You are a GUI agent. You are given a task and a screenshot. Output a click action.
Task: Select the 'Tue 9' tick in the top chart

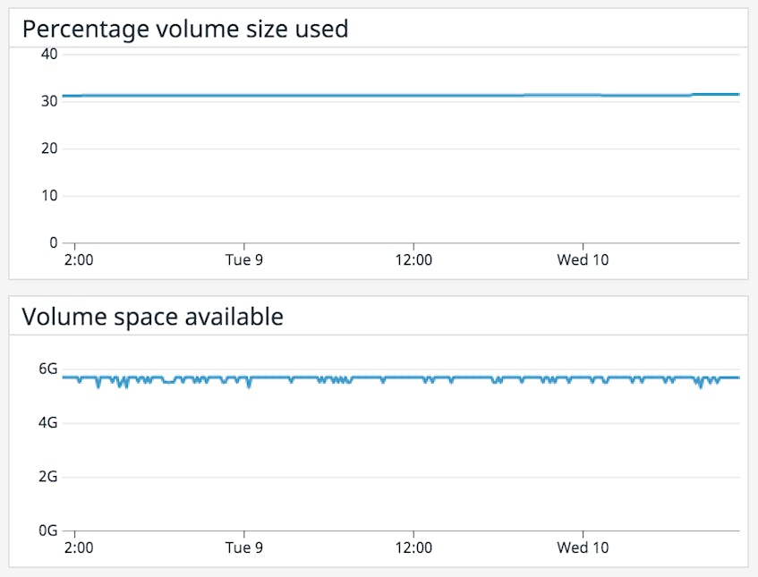[x=244, y=260]
